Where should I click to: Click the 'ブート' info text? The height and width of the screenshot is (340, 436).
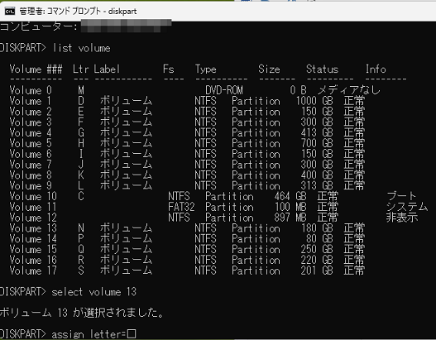point(401,196)
